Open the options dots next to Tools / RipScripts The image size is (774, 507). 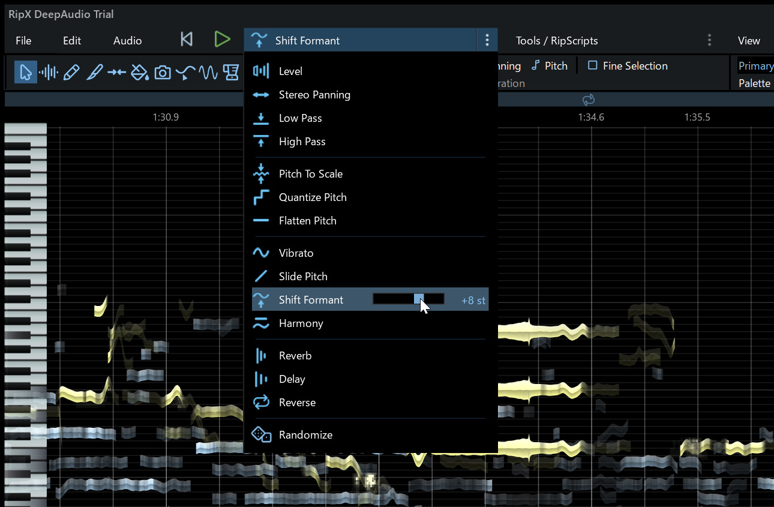tap(709, 40)
